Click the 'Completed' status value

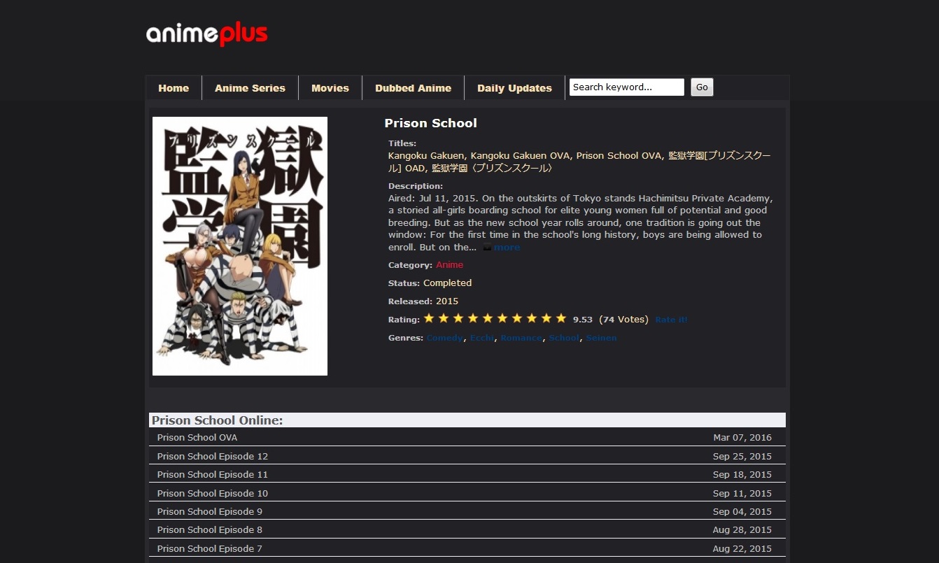[447, 283]
